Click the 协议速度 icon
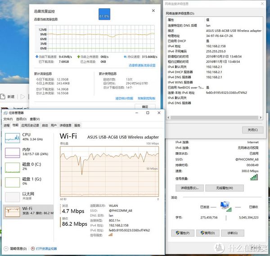 (125, 56)
